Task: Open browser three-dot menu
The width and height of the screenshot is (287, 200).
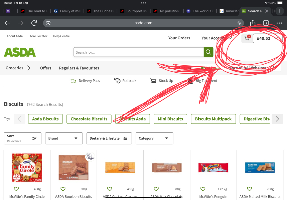Action: (x=279, y=23)
